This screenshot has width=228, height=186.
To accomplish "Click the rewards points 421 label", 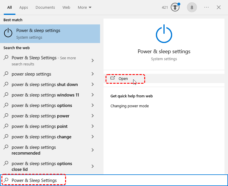I will tap(165, 8).
